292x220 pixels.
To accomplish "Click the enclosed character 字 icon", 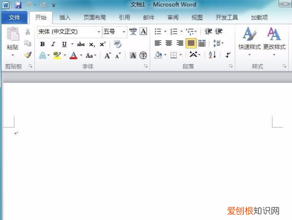I will pos(143,55).
